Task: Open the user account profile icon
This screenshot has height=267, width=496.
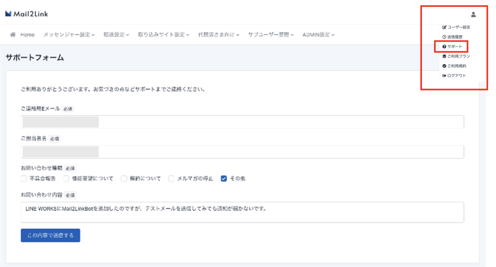Action: (473, 15)
